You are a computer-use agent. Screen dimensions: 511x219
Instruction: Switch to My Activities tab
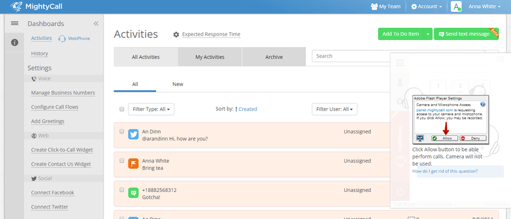[x=210, y=57]
